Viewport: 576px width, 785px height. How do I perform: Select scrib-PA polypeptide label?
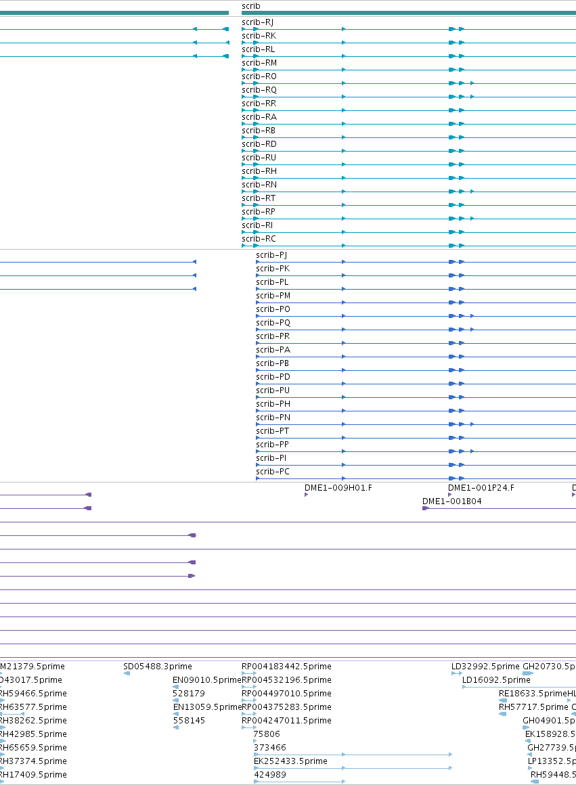point(273,349)
